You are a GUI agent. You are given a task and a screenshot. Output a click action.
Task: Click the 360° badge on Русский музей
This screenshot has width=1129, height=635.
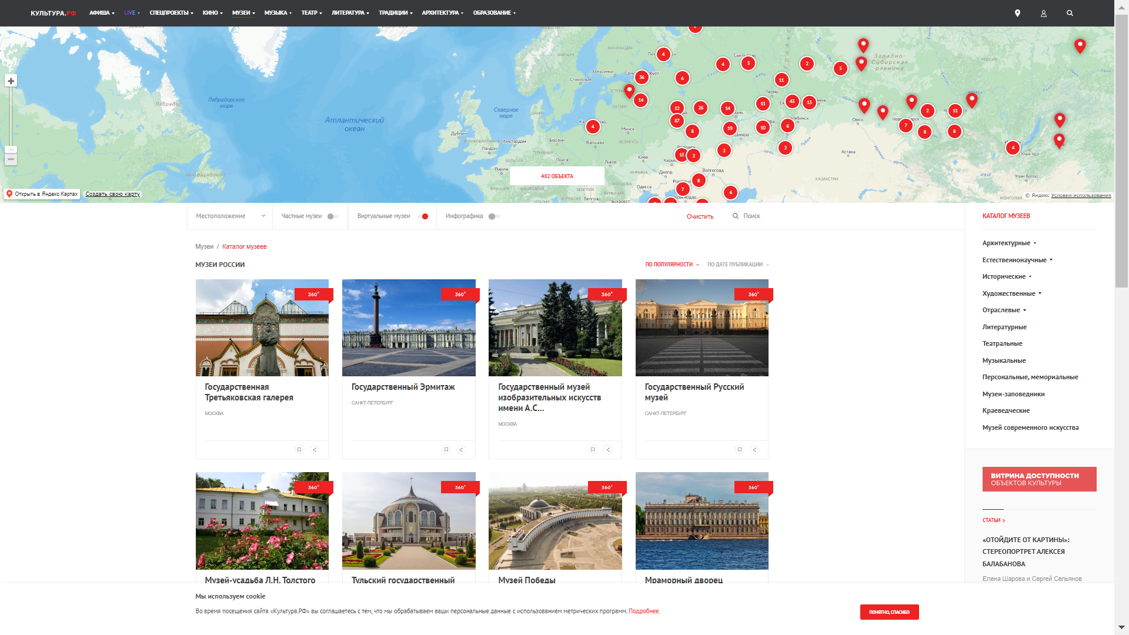tap(753, 295)
